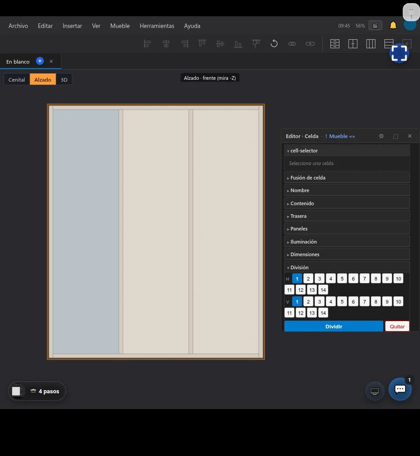Select the drawers cabinet layout icon

[334, 44]
